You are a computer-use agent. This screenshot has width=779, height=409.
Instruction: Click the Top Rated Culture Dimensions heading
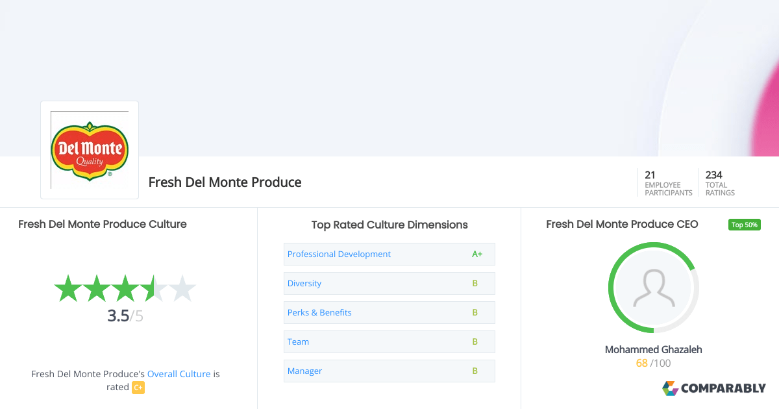[389, 225]
